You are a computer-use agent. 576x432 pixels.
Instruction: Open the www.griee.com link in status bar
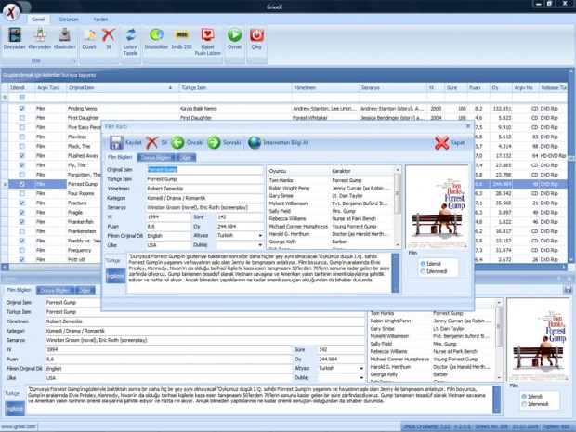click(x=19, y=426)
